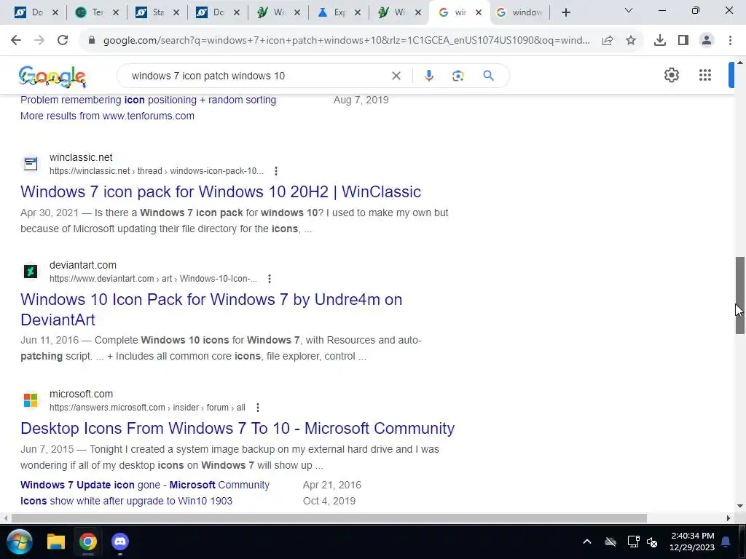Bookmark this page with the star
Viewport: 746px width, 559px height.
pos(631,41)
